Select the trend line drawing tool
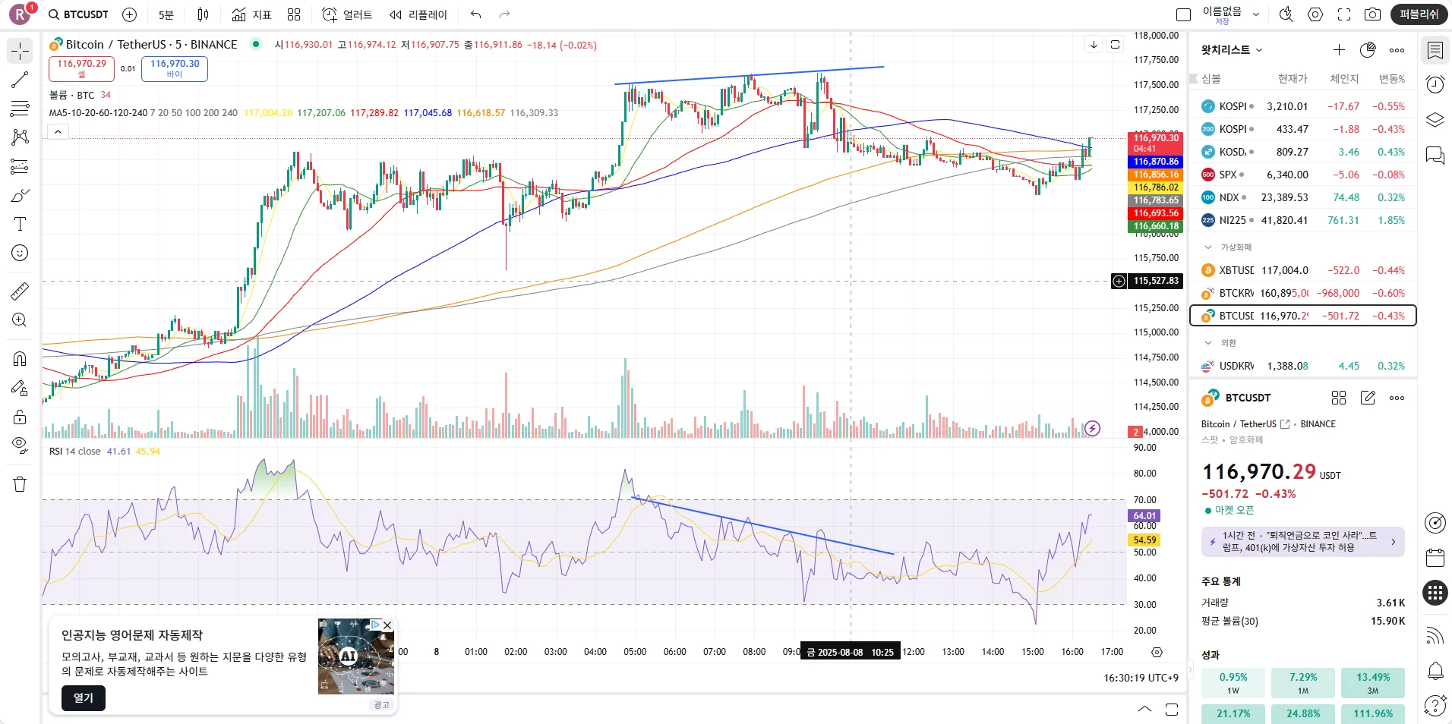This screenshot has width=1452, height=724. [20, 80]
